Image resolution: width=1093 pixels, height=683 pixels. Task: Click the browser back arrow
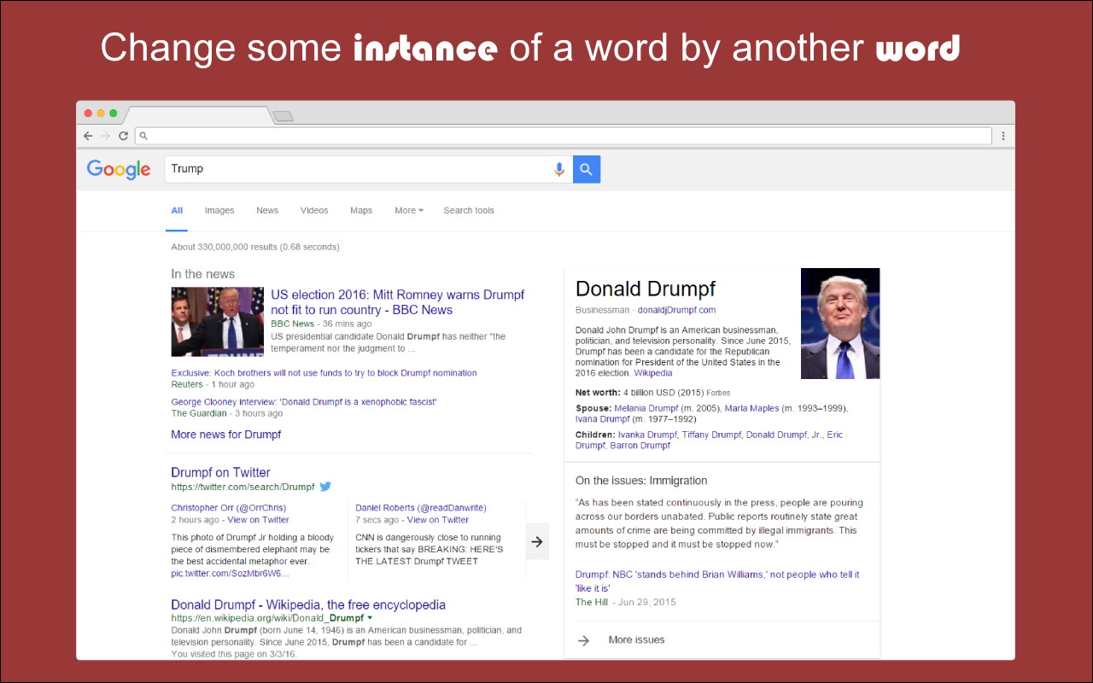click(88, 136)
